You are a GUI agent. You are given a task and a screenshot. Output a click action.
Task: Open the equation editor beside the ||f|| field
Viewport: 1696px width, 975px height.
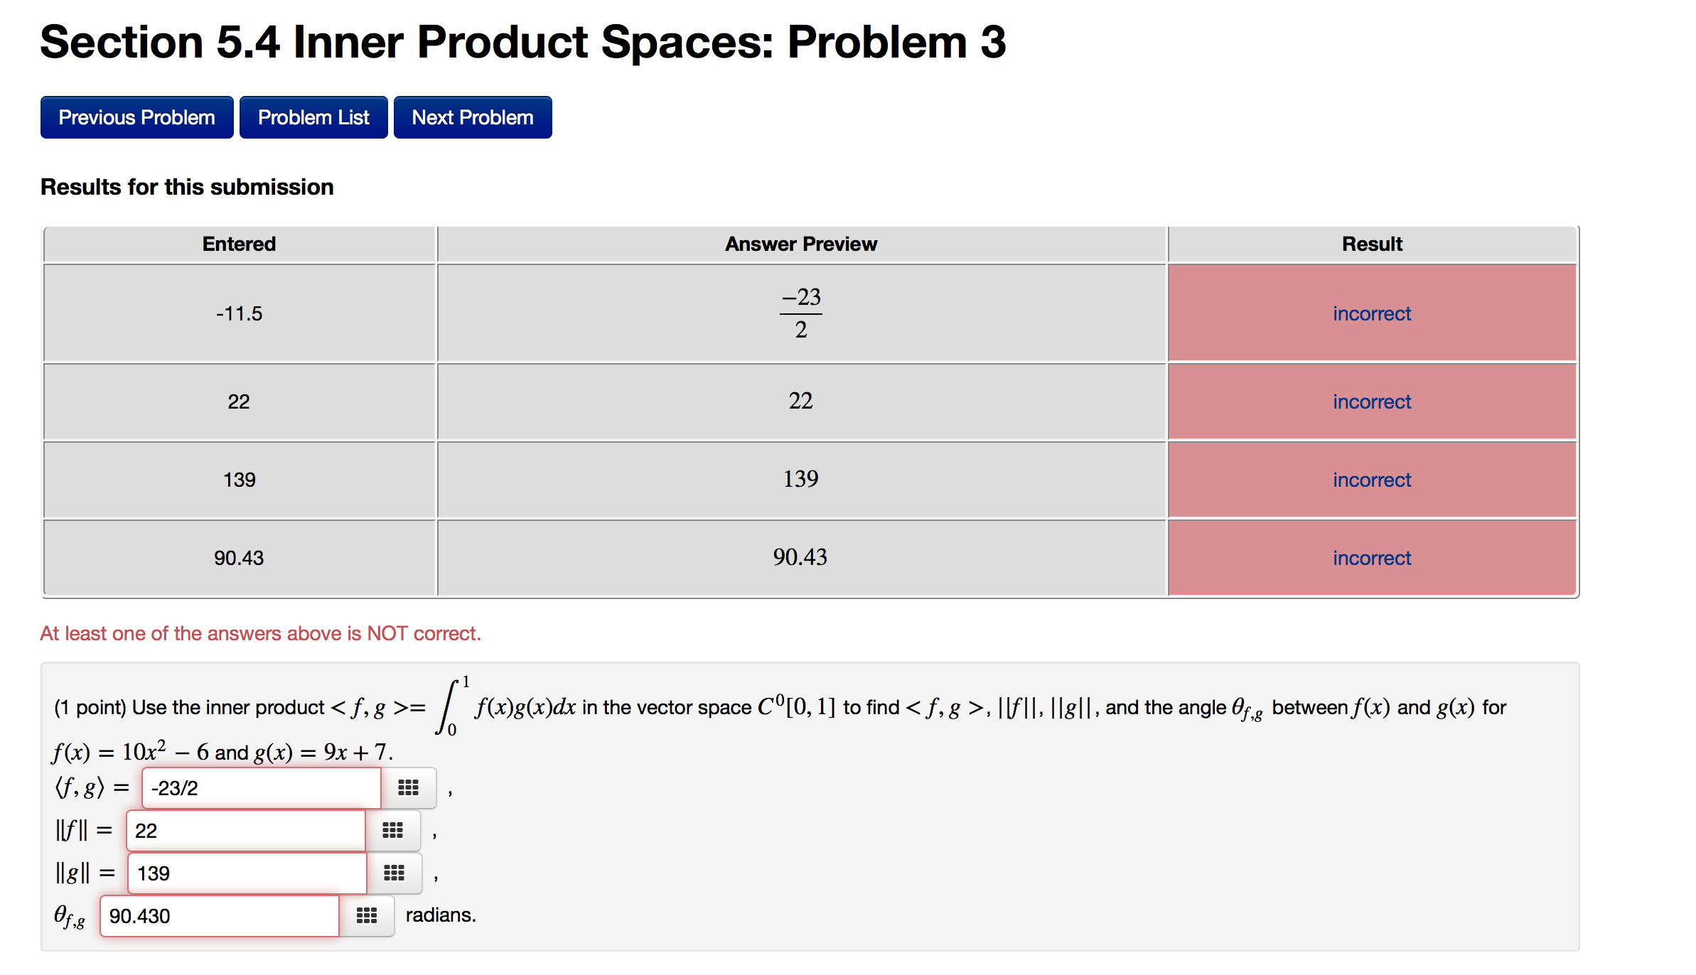pyautogui.click(x=392, y=831)
